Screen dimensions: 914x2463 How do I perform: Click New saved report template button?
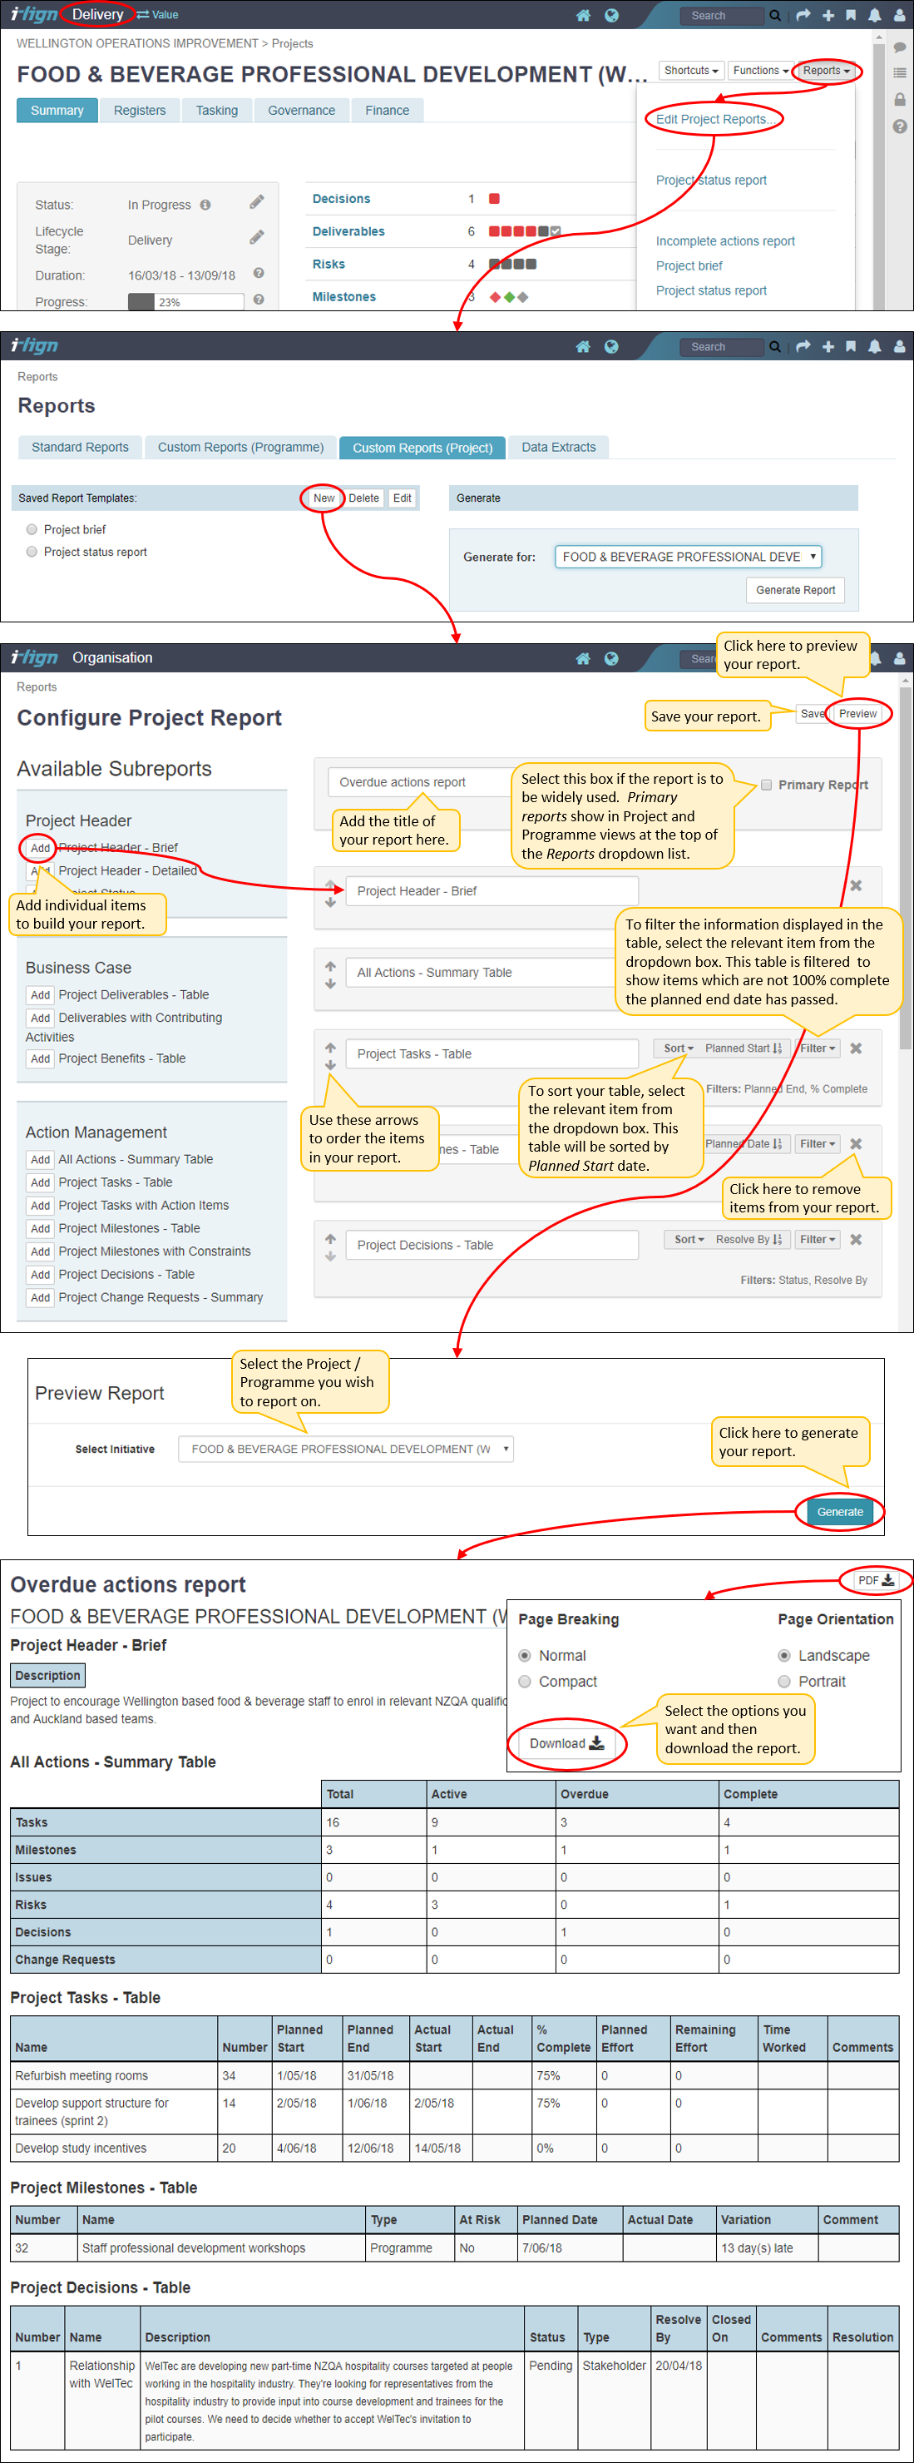coord(324,498)
